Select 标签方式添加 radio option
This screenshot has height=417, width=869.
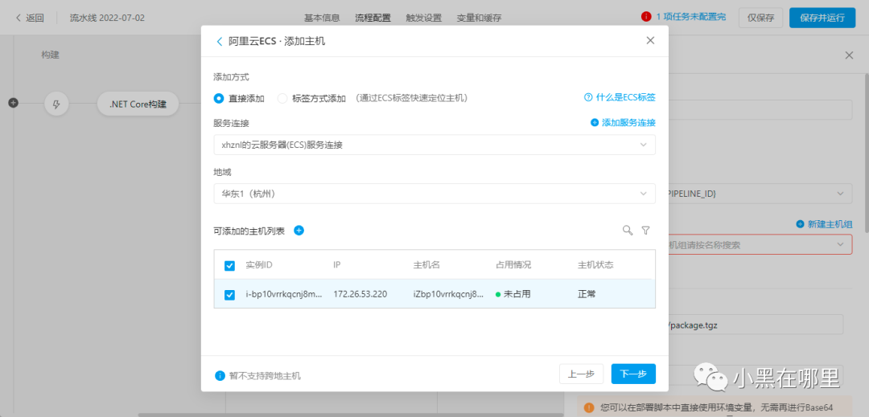282,99
